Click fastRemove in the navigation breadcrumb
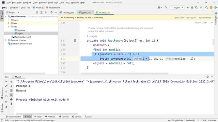218x122 pixels. click(53, 7)
